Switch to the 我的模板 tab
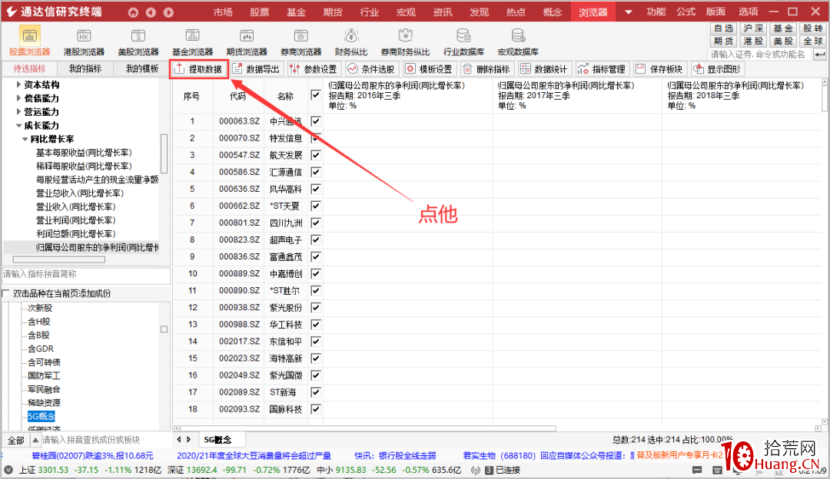The height and width of the screenshot is (479, 830). coord(142,69)
